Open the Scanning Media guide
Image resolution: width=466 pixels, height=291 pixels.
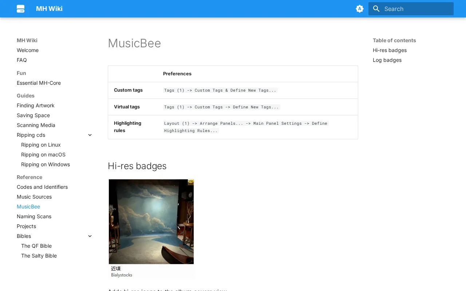pos(36,125)
